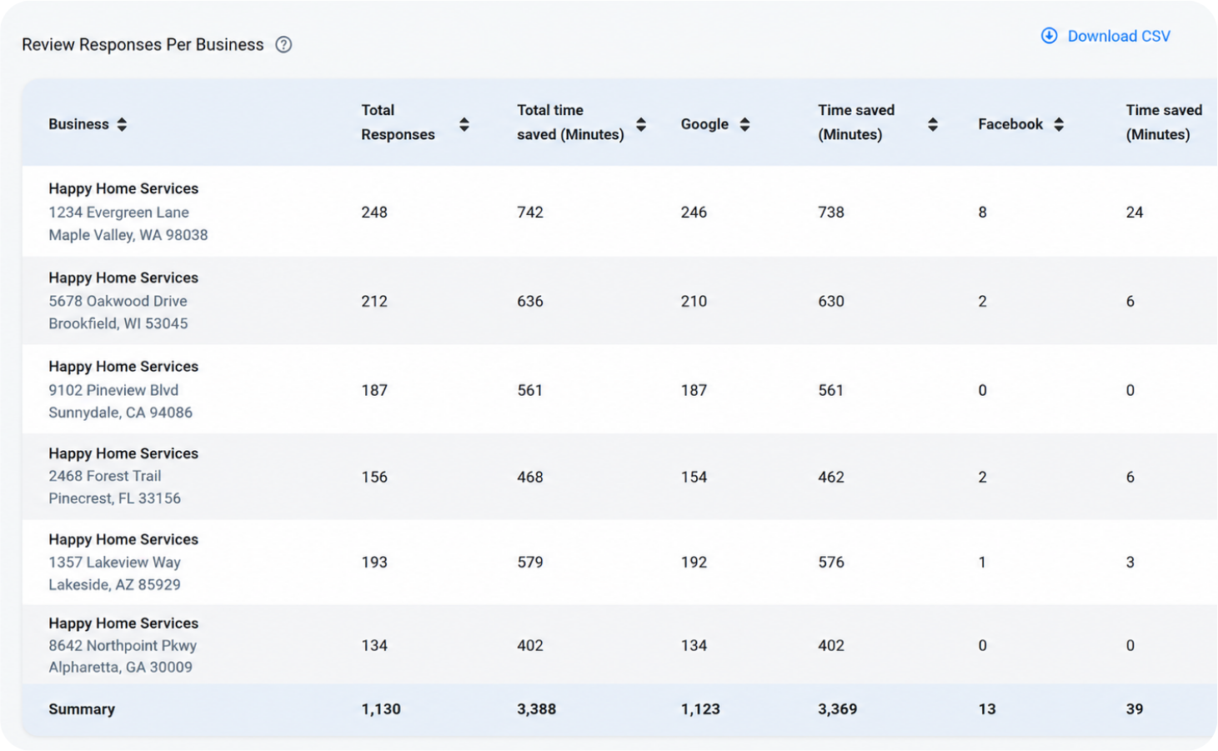Image resolution: width=1218 pixels, height=751 pixels.
Task: Click Google value 154
Action: pos(694,477)
